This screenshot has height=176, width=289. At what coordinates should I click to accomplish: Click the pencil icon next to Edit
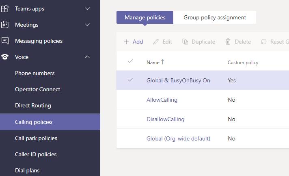pyautogui.click(x=156, y=42)
